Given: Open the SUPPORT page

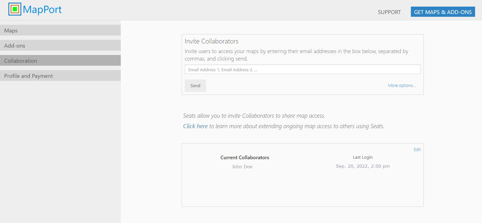Looking at the screenshot, I should [389, 12].
